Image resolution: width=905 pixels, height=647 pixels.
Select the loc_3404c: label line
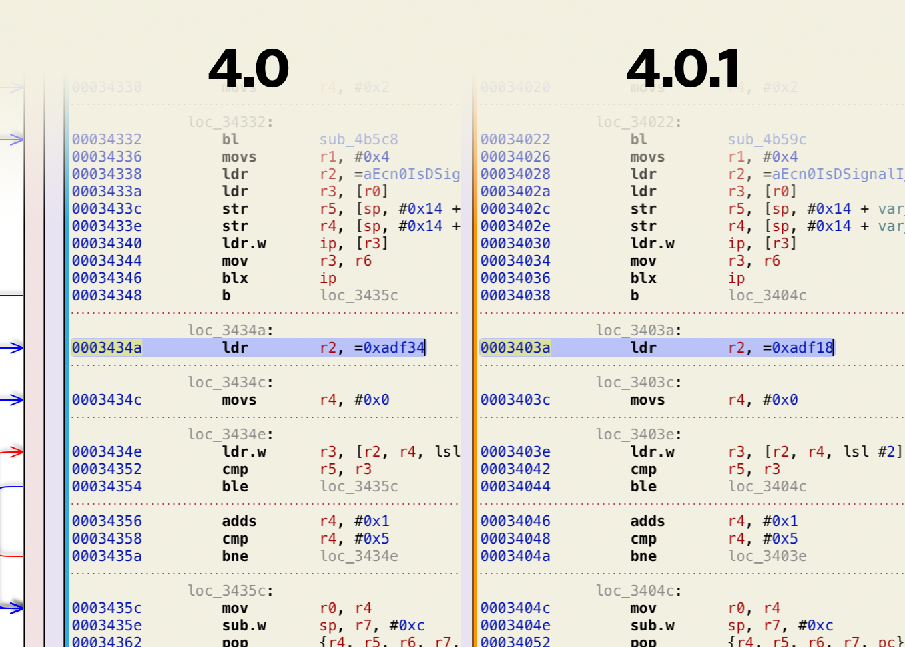(639, 591)
